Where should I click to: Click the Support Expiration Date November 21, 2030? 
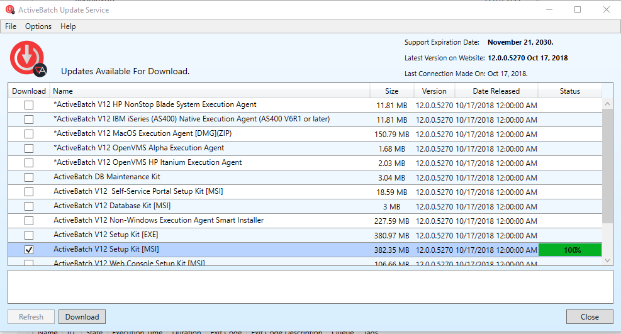(520, 42)
